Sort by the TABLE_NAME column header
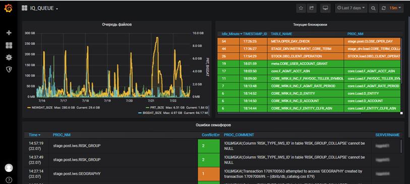The image size is (410, 184). [x=281, y=34]
